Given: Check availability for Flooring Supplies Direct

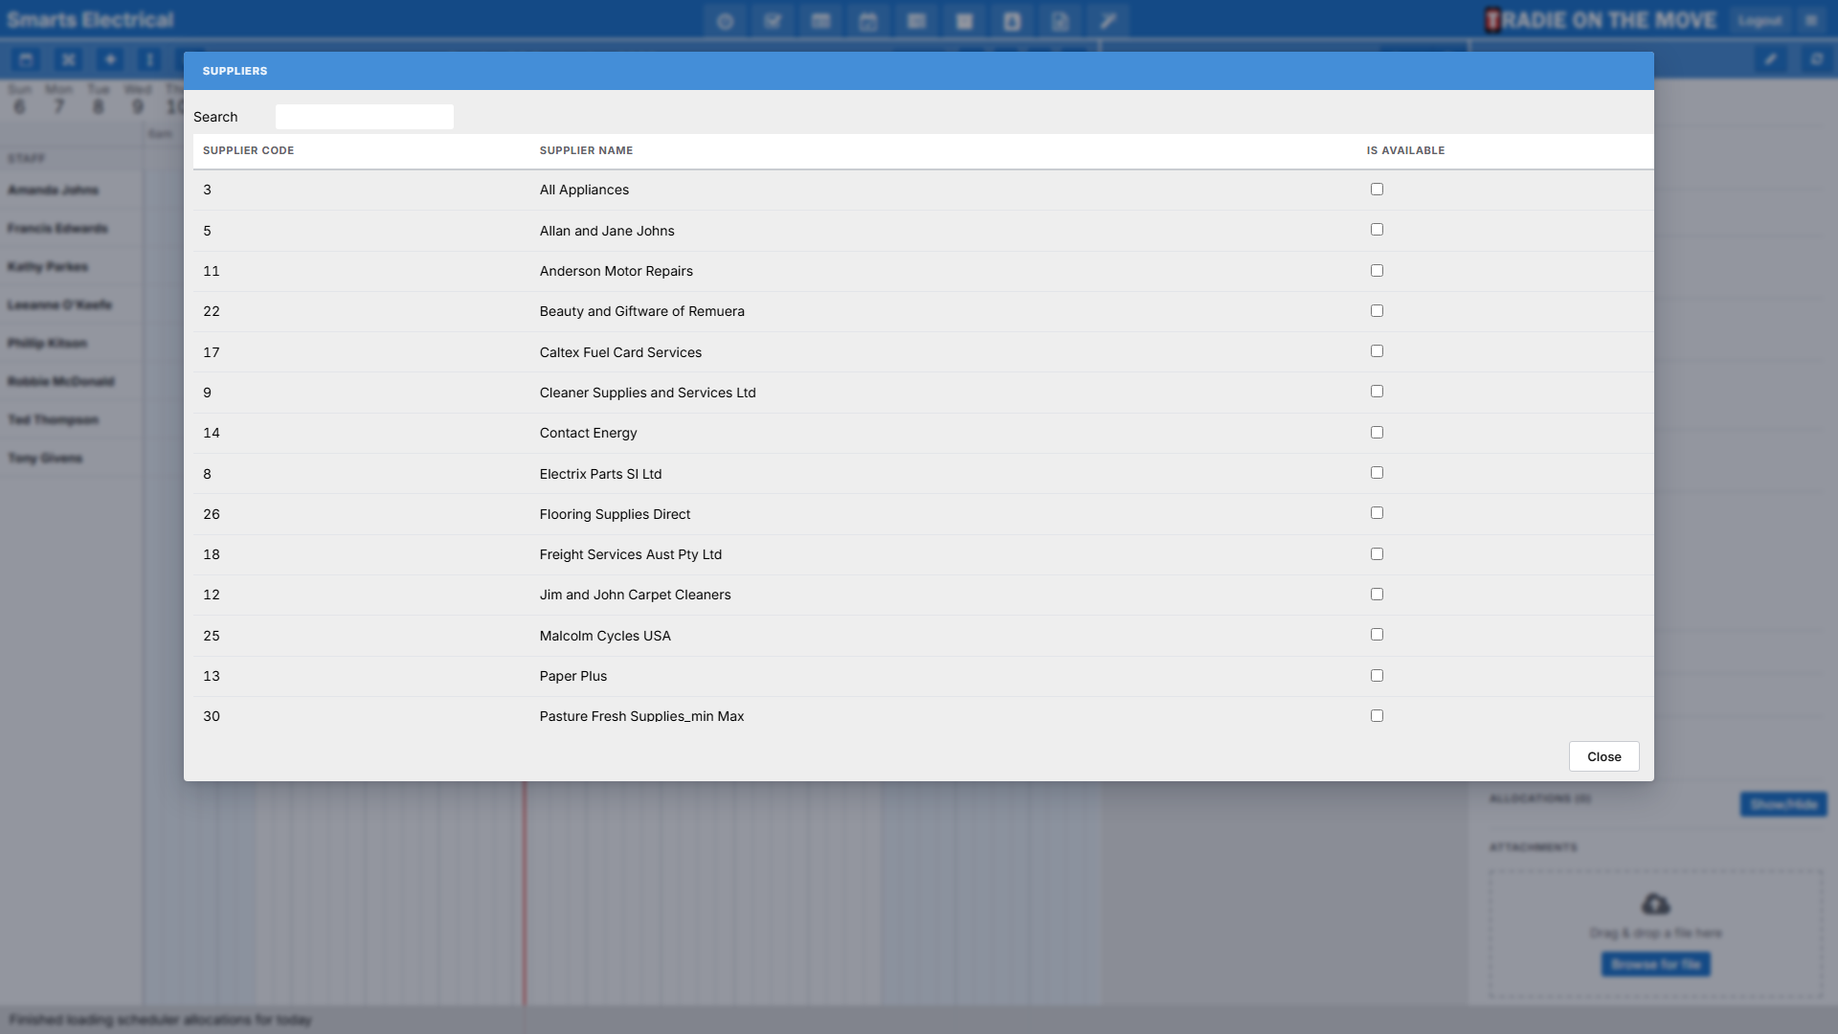Looking at the screenshot, I should pyautogui.click(x=1377, y=513).
